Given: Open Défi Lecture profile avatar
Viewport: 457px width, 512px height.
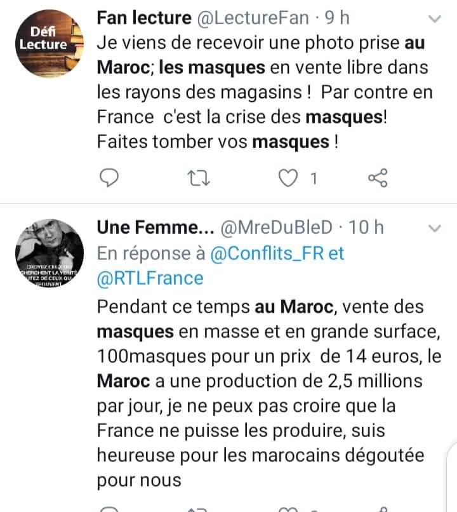Looking at the screenshot, I should coord(51,43).
